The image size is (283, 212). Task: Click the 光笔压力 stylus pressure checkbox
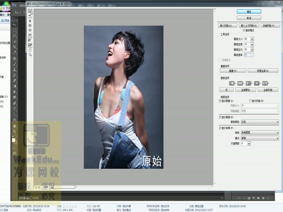click(220, 60)
